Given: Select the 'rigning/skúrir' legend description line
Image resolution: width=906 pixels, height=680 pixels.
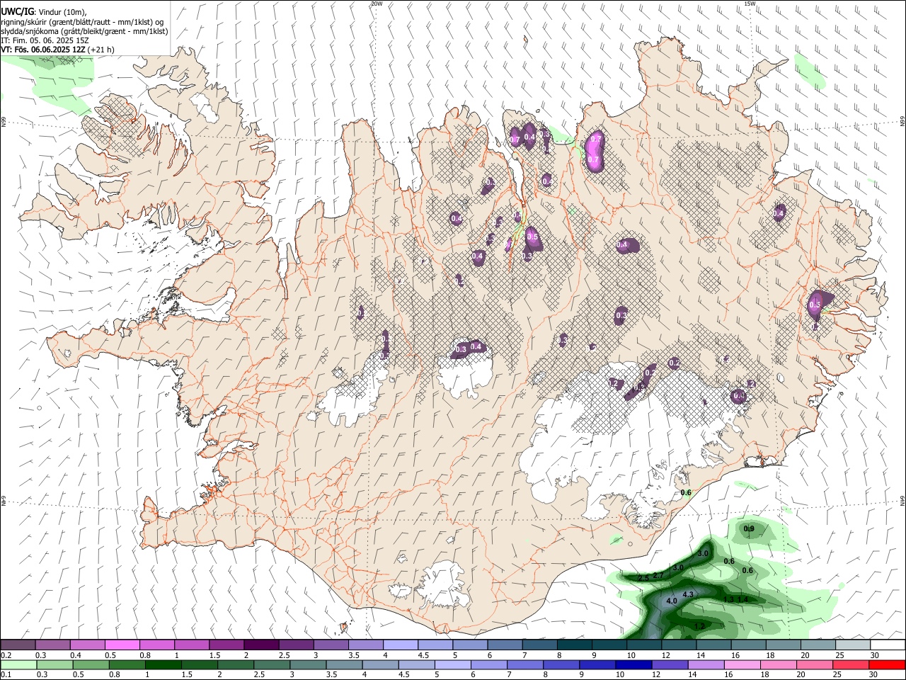Looking at the screenshot, I should click(x=83, y=22).
